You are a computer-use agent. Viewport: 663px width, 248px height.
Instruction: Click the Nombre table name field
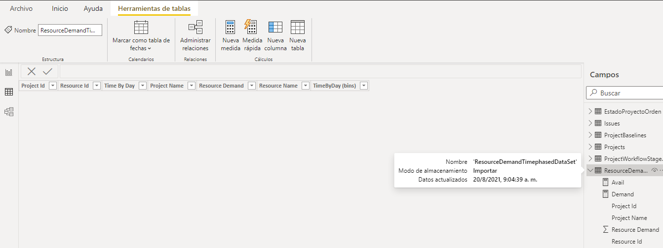[x=70, y=30]
